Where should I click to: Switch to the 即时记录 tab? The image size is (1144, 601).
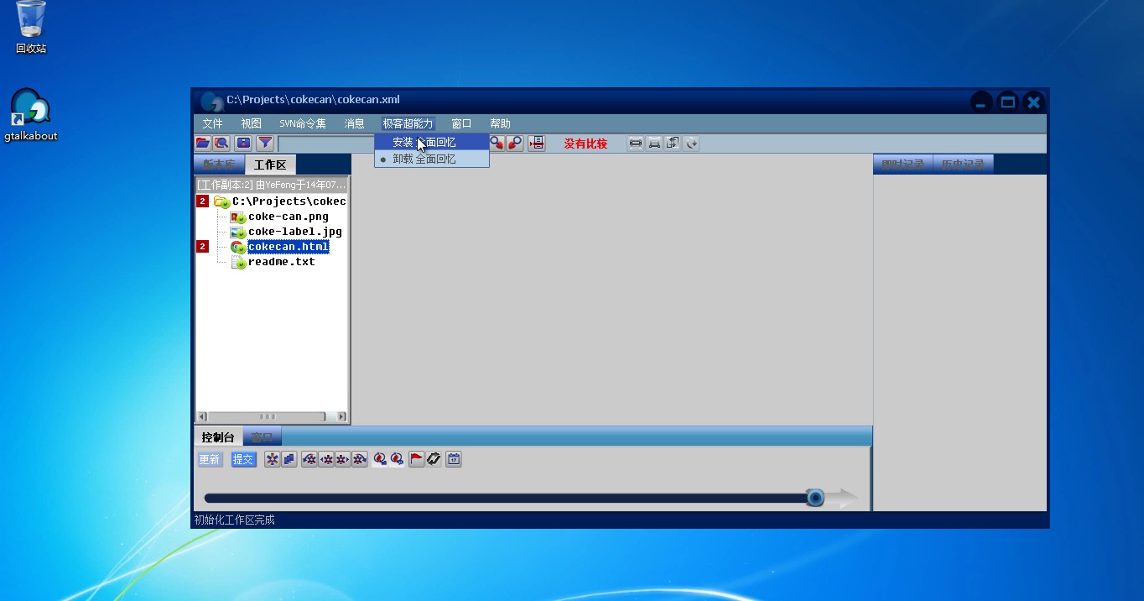tap(903, 165)
